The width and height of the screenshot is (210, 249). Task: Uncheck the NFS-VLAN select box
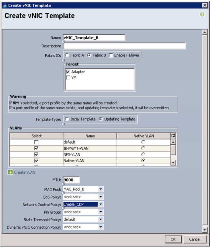(x=36, y=155)
